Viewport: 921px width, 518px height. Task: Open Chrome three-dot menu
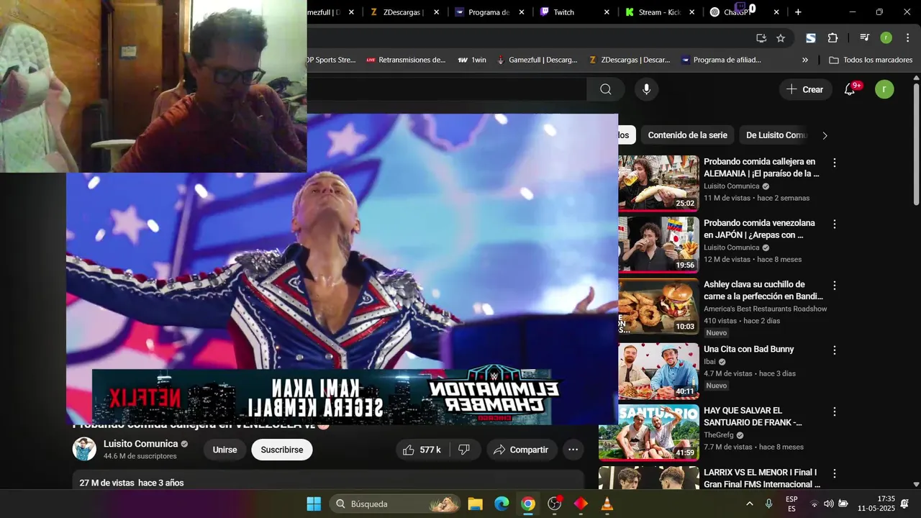[907, 38]
